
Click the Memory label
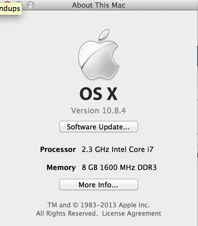click(x=61, y=167)
